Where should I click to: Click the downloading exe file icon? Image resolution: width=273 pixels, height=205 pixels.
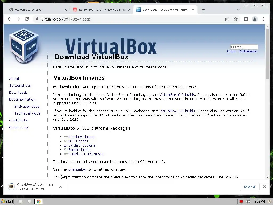[11, 187]
